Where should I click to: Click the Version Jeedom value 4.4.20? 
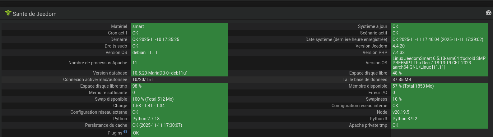tap(398, 46)
